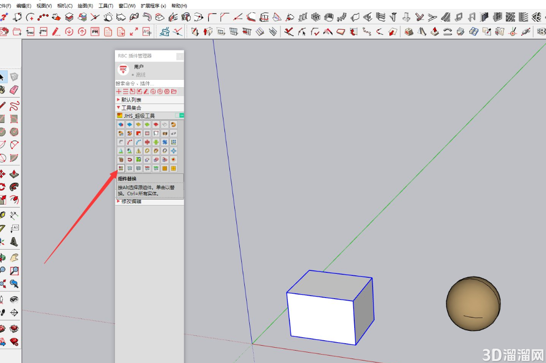Click the new folder plus toolbar icon
This screenshot has height=363, width=546.
(x=17, y=32)
